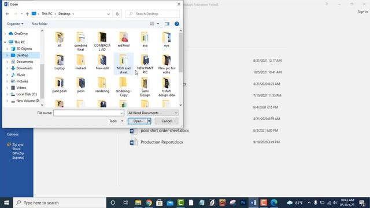Select the 'eye' folder
This screenshot has height=208, width=370.
[166, 39]
